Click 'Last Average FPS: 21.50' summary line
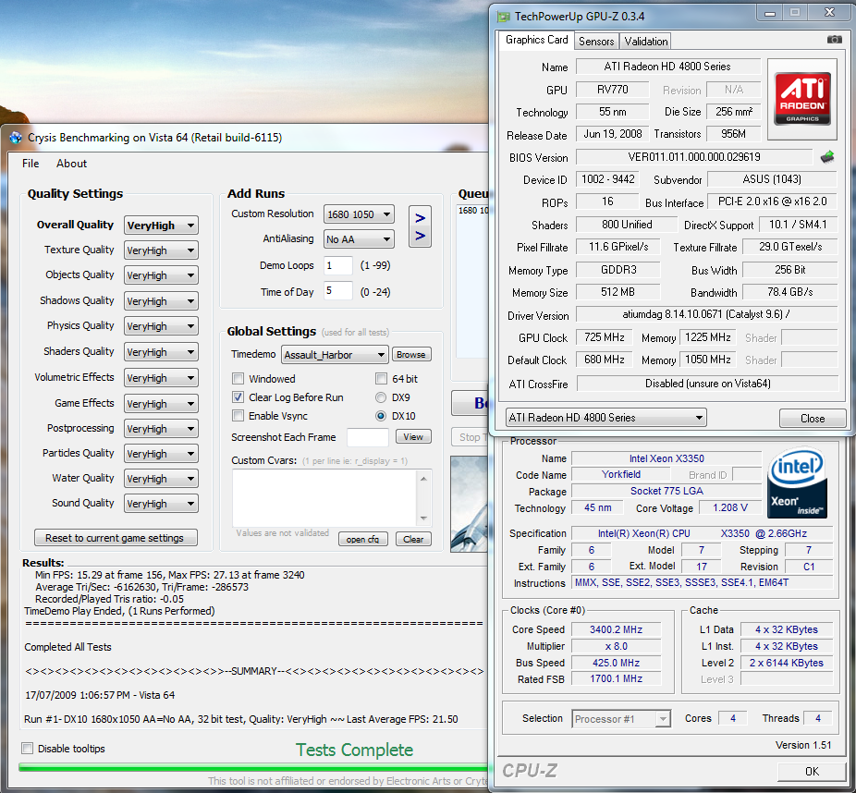This screenshot has width=856, height=793. [x=402, y=719]
